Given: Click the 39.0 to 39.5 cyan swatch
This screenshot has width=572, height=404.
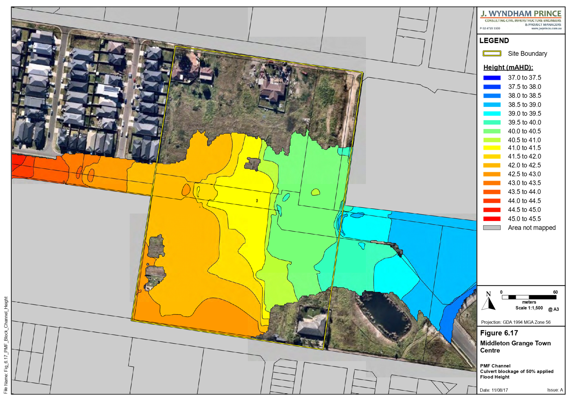Looking at the screenshot, I should pyautogui.click(x=492, y=113).
